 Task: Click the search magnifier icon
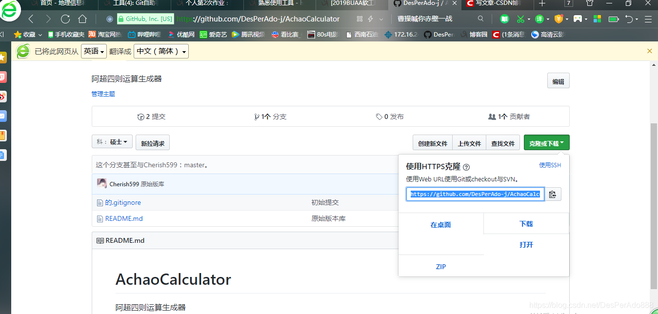(481, 19)
